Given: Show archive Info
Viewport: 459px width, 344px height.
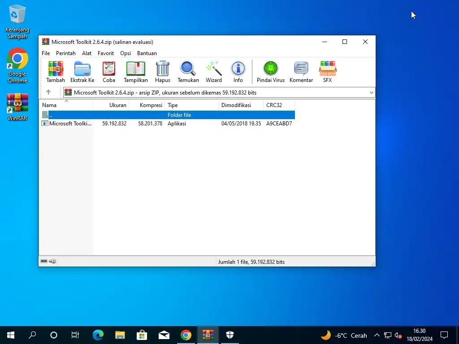Looking at the screenshot, I should click(238, 72).
